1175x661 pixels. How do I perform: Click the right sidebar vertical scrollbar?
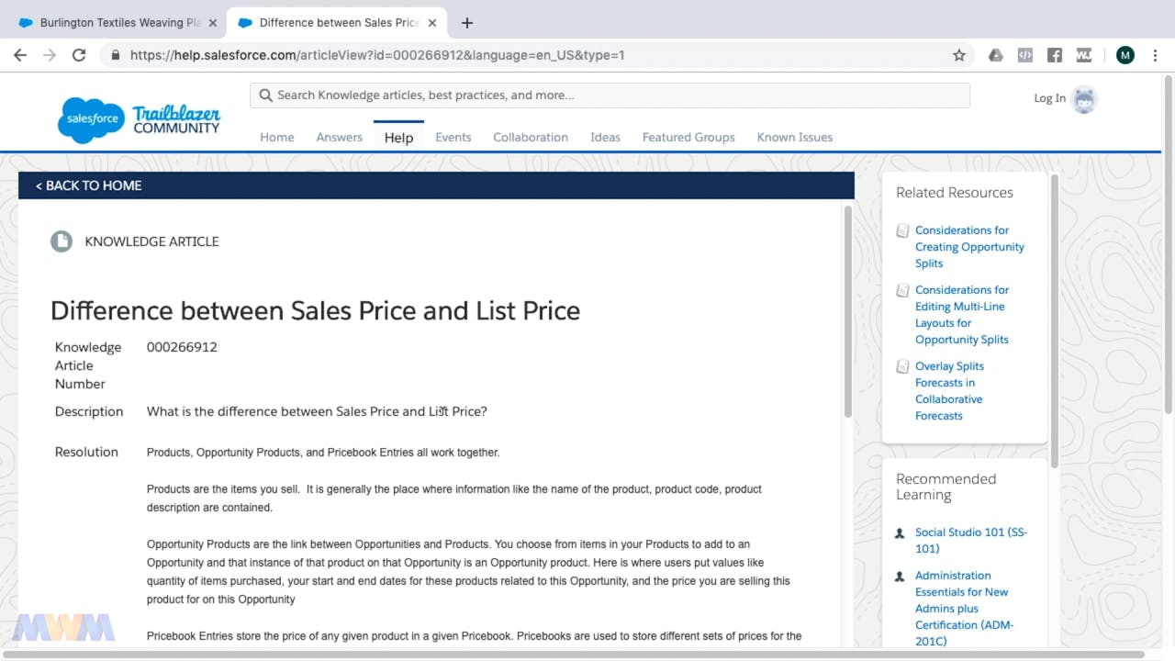click(x=1054, y=320)
